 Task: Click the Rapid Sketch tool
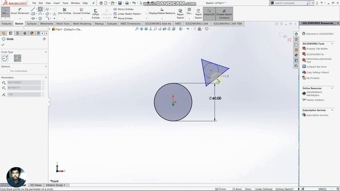click(198, 14)
